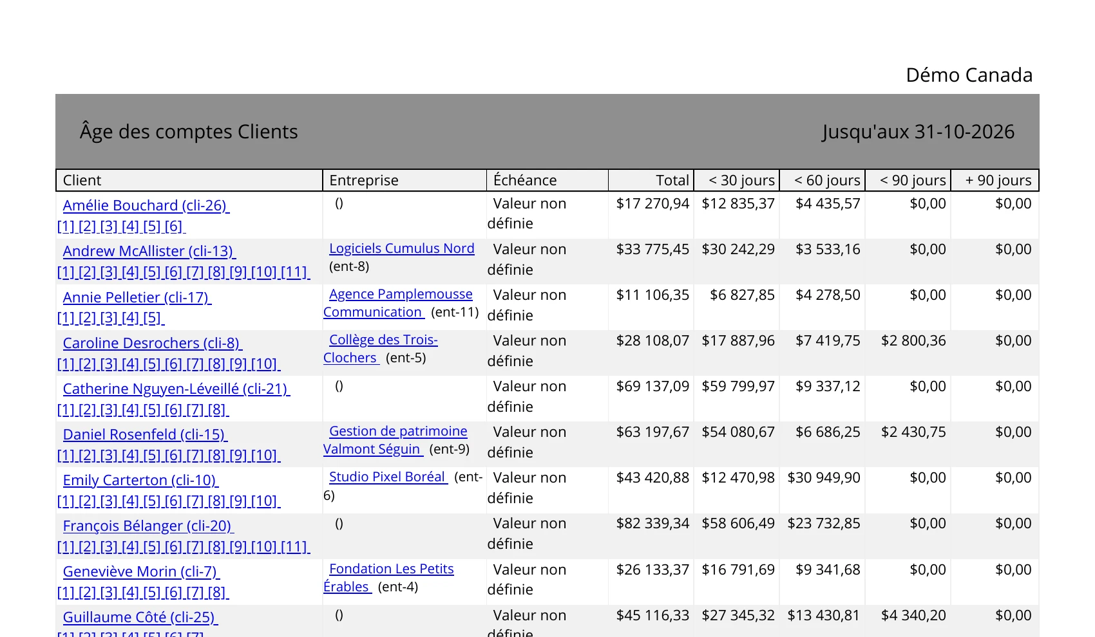The height and width of the screenshot is (637, 1095).
Task: Click the Total column header
Action: (x=651, y=180)
